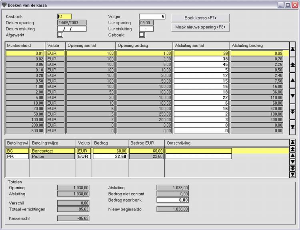Tick the Afgewerkt checkbox
The width and height of the screenshot is (300, 230).
(60, 35)
